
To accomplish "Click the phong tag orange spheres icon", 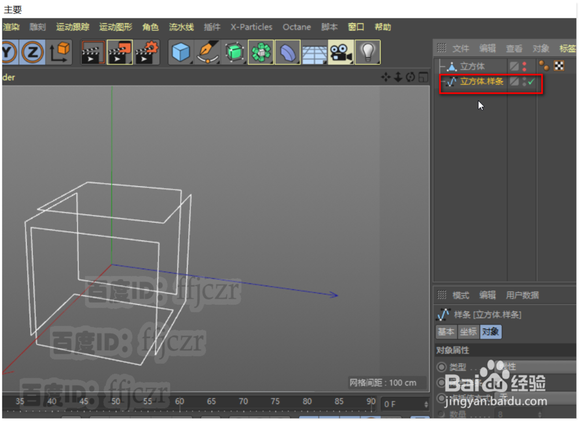I will [544, 66].
